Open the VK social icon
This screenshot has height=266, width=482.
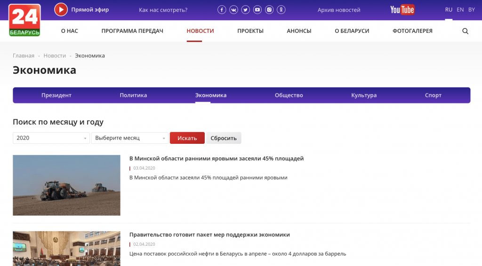click(234, 10)
